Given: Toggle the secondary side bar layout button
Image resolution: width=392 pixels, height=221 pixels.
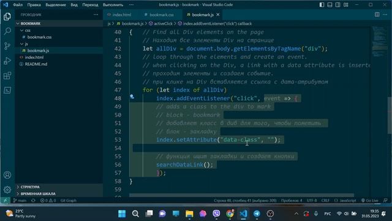Looking at the screenshot, I should (337, 5).
